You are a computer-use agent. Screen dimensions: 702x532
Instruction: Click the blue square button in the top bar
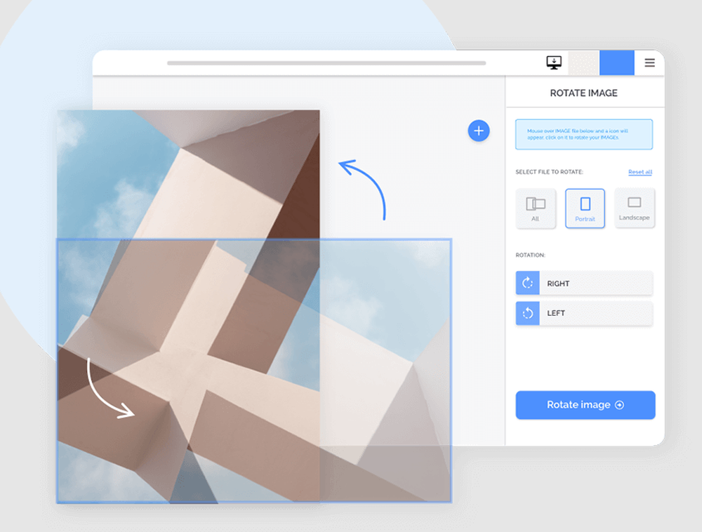616,62
